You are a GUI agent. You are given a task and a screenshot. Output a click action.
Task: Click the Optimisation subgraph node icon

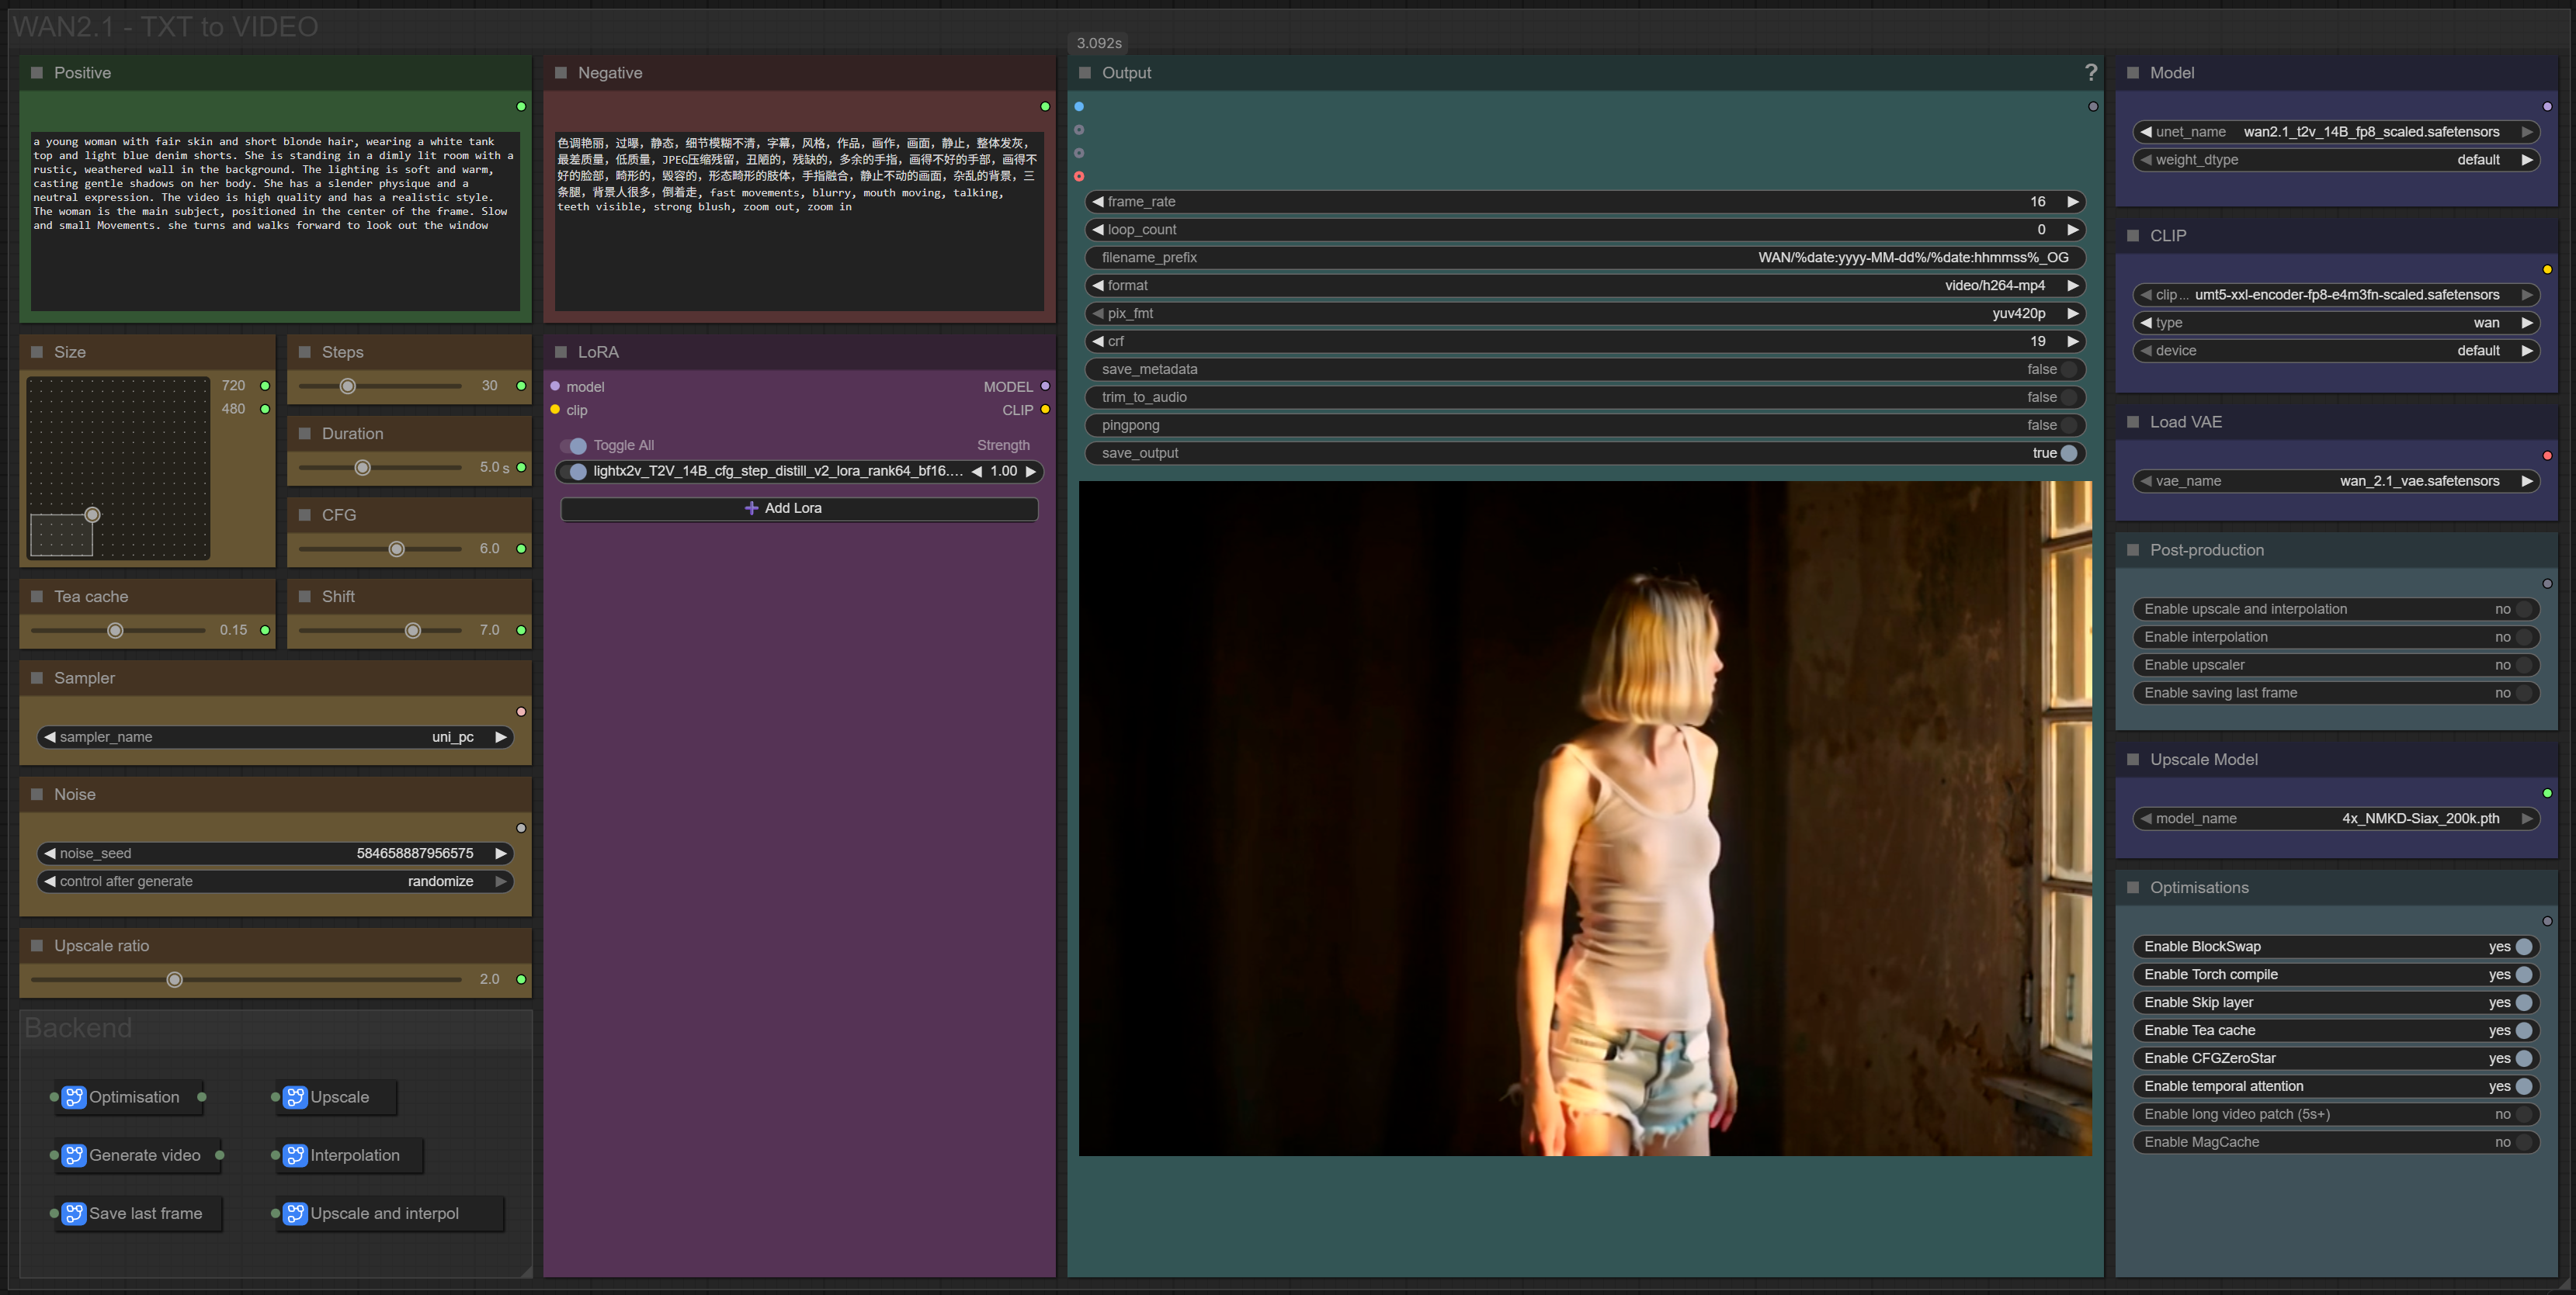point(74,1097)
